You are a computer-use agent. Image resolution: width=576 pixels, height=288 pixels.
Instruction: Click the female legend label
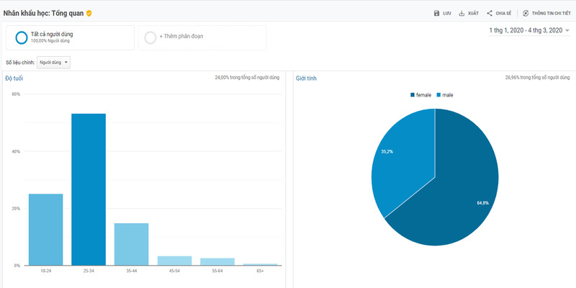[423, 95]
